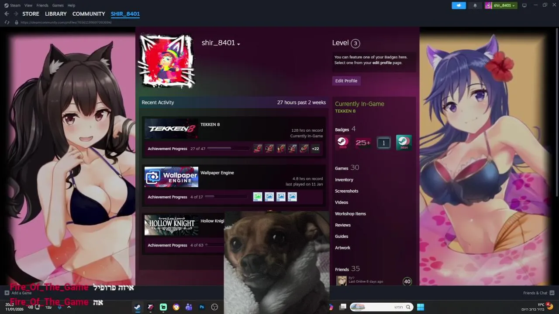Switch to the STORE tab
The image size is (559, 314).
point(31,14)
